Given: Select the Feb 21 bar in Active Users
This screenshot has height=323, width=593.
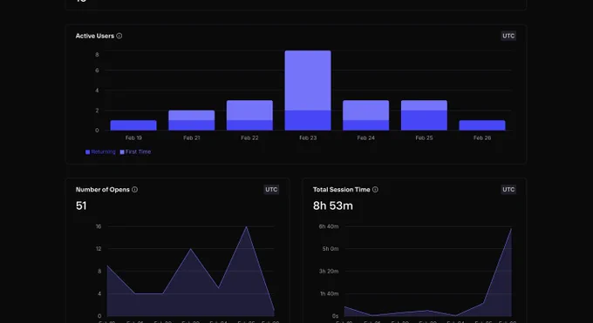Looking at the screenshot, I should [x=192, y=120].
